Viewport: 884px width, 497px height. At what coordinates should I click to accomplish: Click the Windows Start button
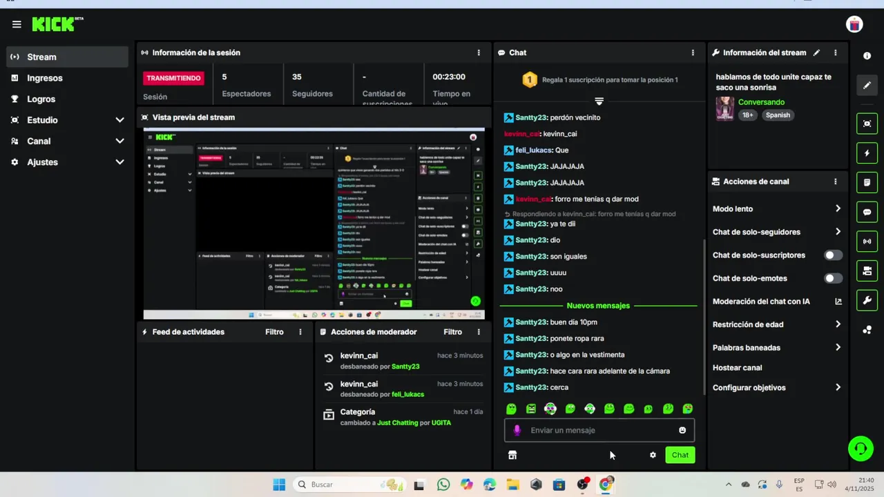(279, 485)
